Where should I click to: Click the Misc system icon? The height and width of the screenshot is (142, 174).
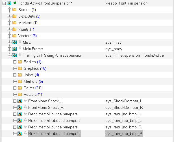tap(14, 43)
